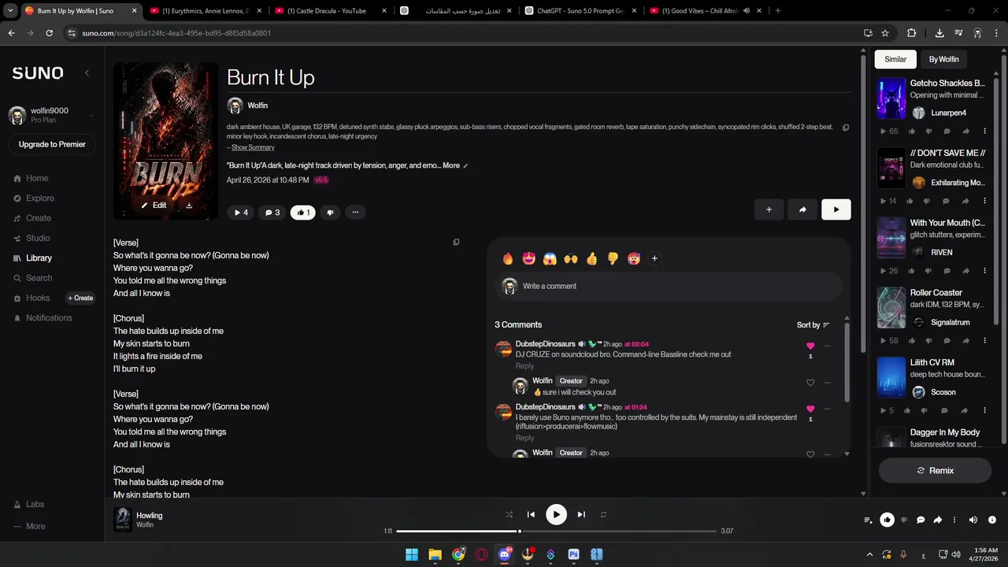Viewport: 1008px width, 567px height.
Task: Toggle shuffle in player bar
Action: (509, 514)
